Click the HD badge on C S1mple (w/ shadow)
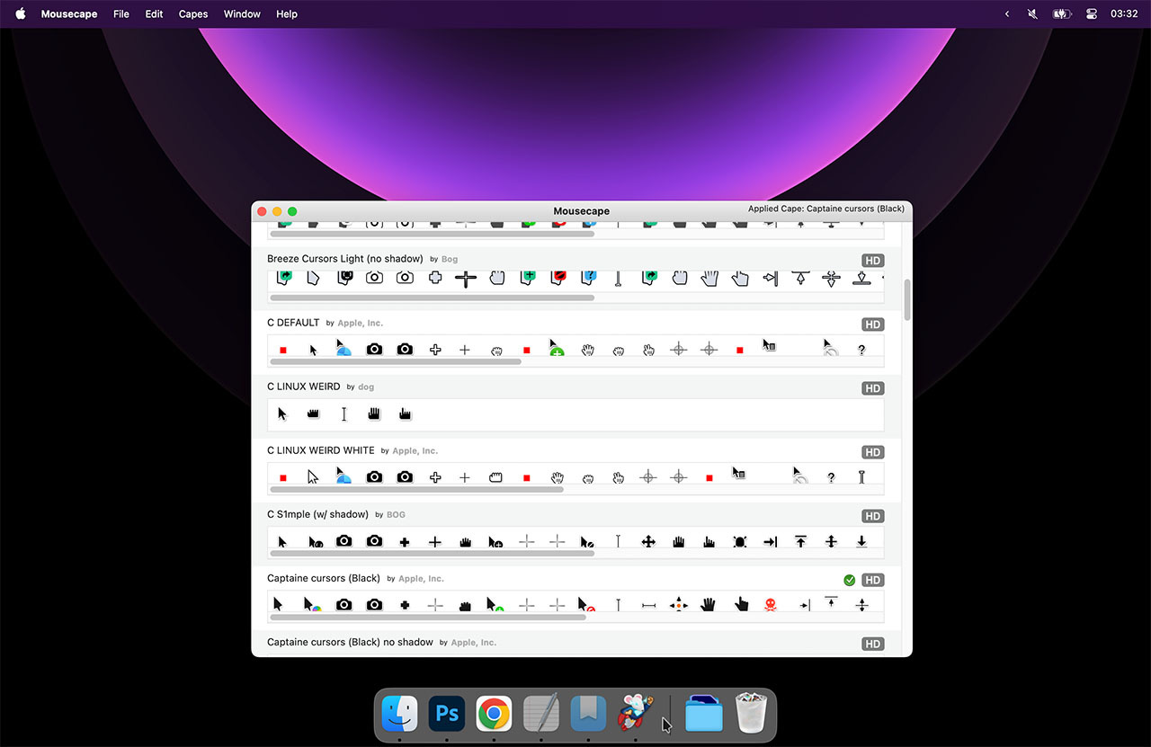1151x747 pixels. point(872,516)
